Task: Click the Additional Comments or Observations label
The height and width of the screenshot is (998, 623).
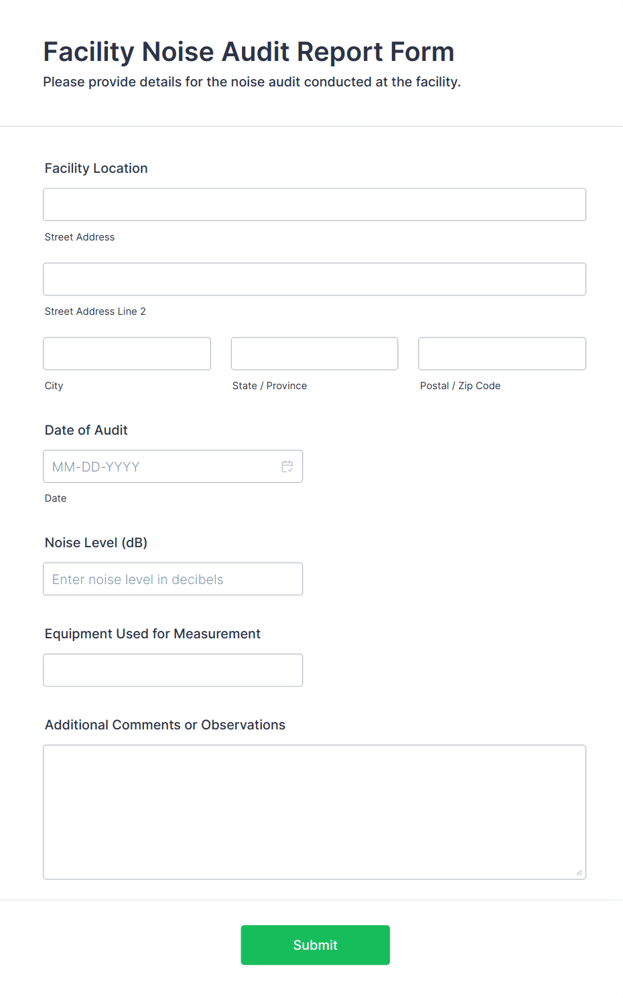Action: [x=165, y=725]
